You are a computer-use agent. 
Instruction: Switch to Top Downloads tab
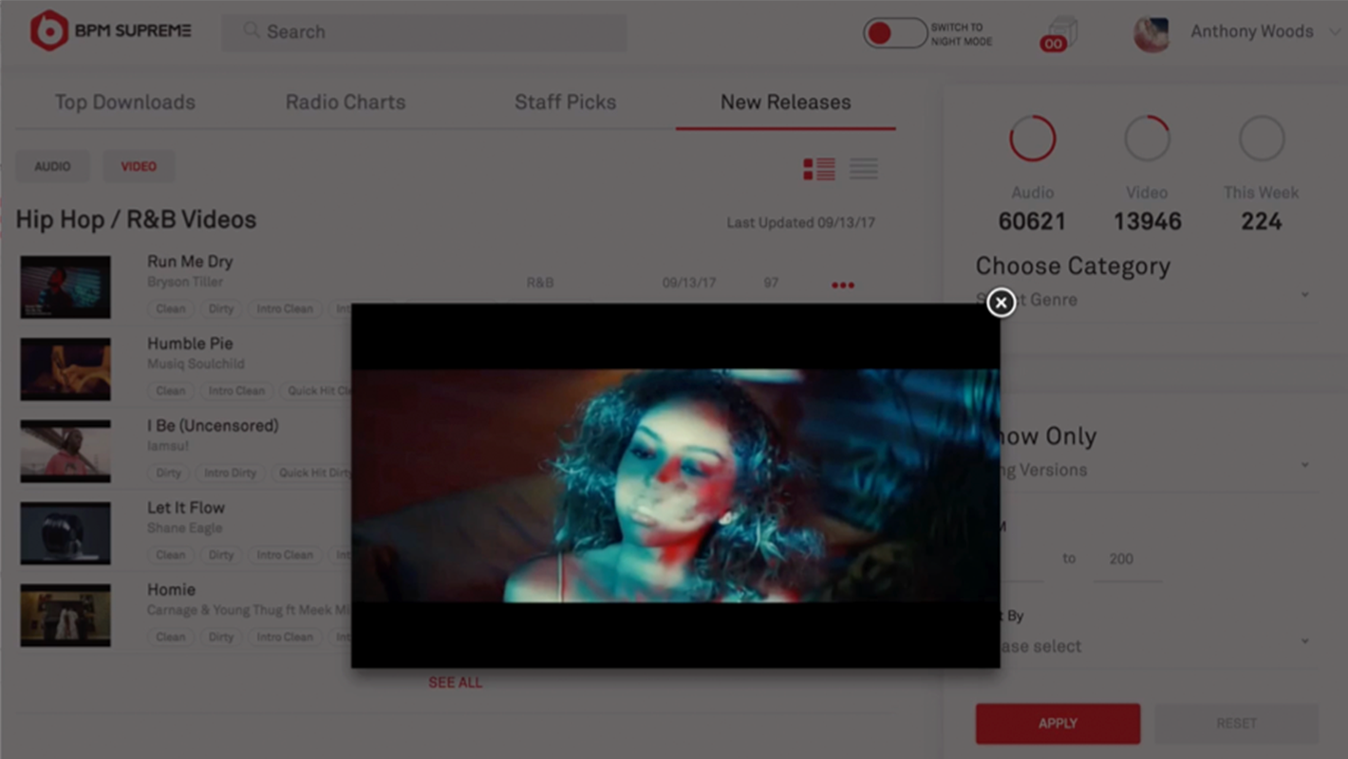click(x=124, y=102)
